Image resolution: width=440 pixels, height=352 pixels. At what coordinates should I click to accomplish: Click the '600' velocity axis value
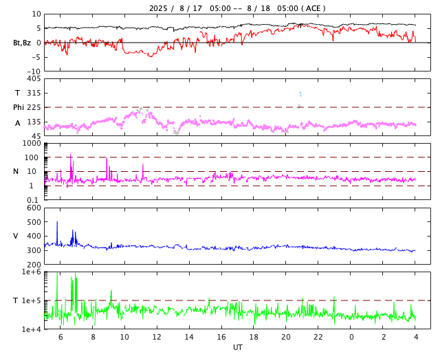pyautogui.click(x=34, y=208)
